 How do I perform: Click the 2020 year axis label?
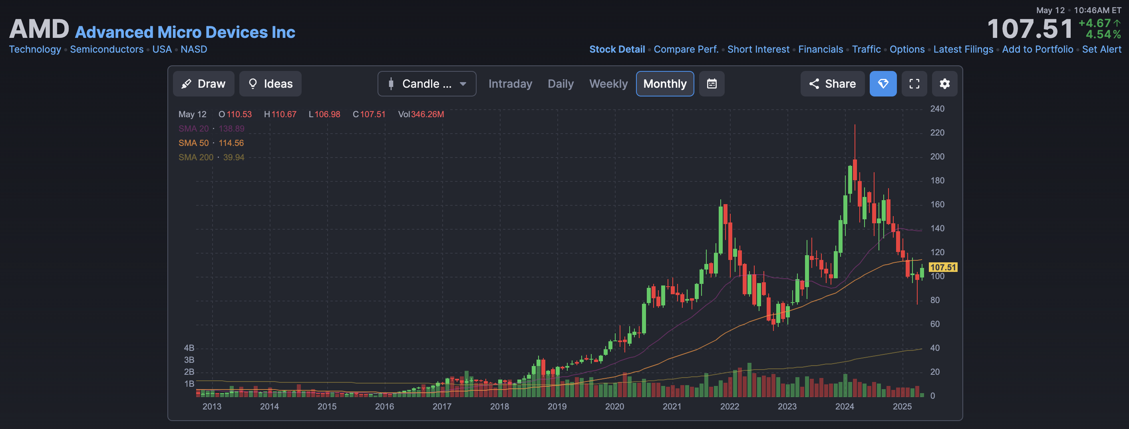click(614, 406)
